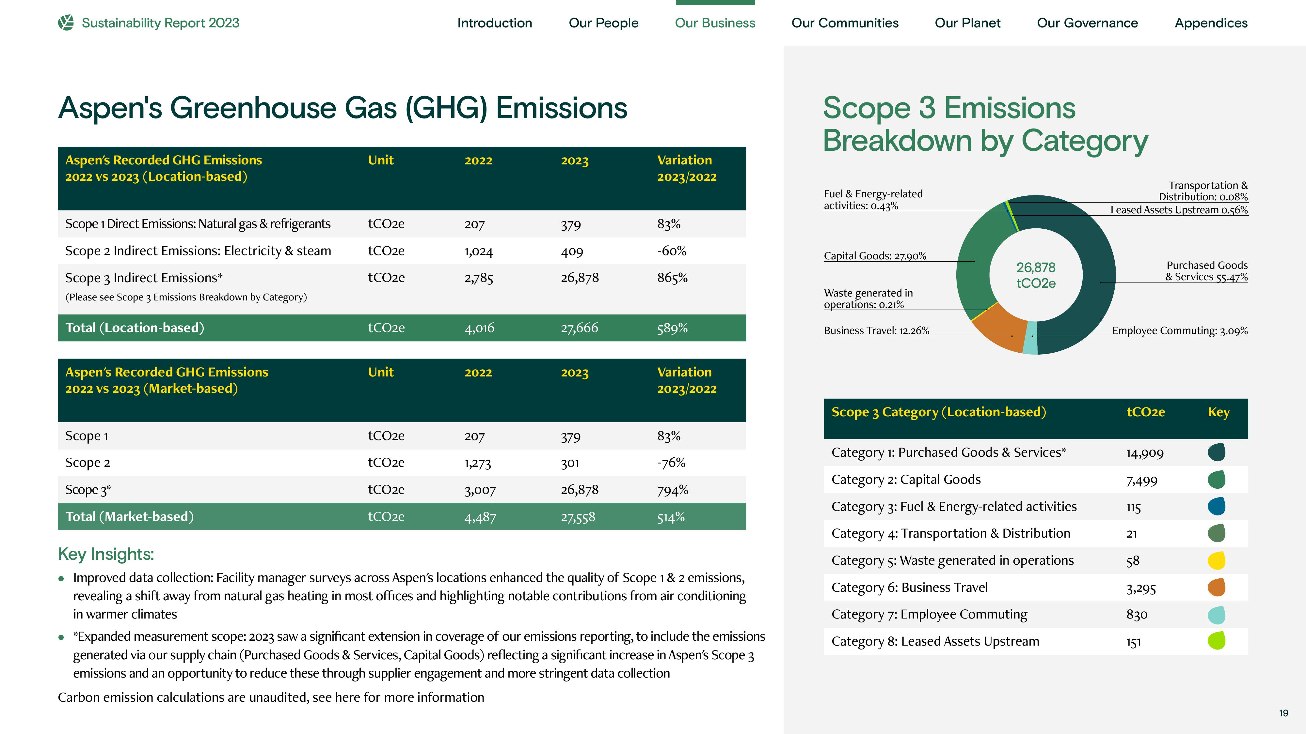Click the lime Leased Assets Upstream key swatch
This screenshot has height=734, width=1306.
pos(1216,641)
